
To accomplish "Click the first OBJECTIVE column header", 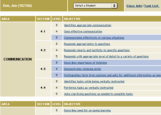I will click(x=72, y=19).
